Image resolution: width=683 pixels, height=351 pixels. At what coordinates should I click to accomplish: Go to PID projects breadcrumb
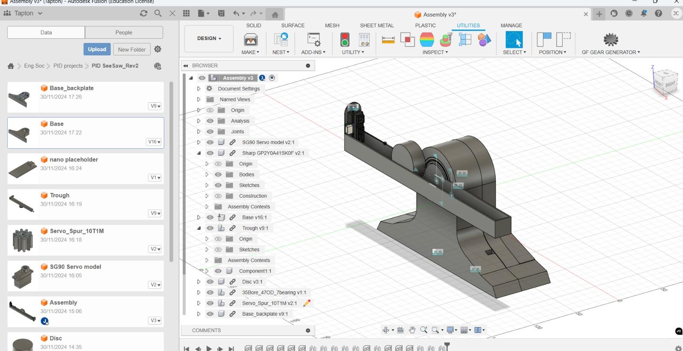[x=68, y=66]
